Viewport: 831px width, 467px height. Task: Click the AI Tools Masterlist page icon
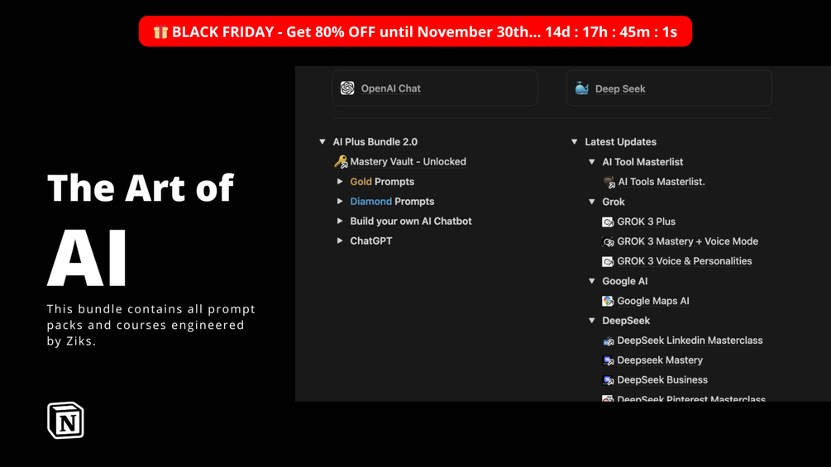[609, 182]
